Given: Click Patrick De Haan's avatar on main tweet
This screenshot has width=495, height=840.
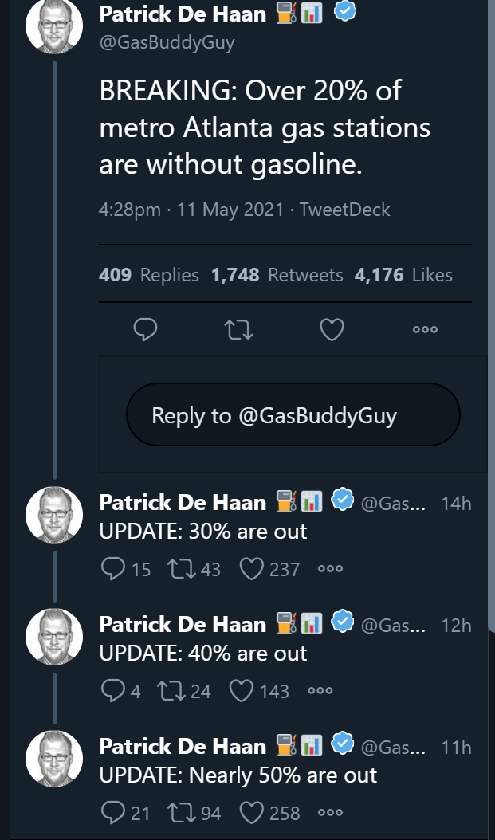Looking at the screenshot, I should tap(54, 26).
